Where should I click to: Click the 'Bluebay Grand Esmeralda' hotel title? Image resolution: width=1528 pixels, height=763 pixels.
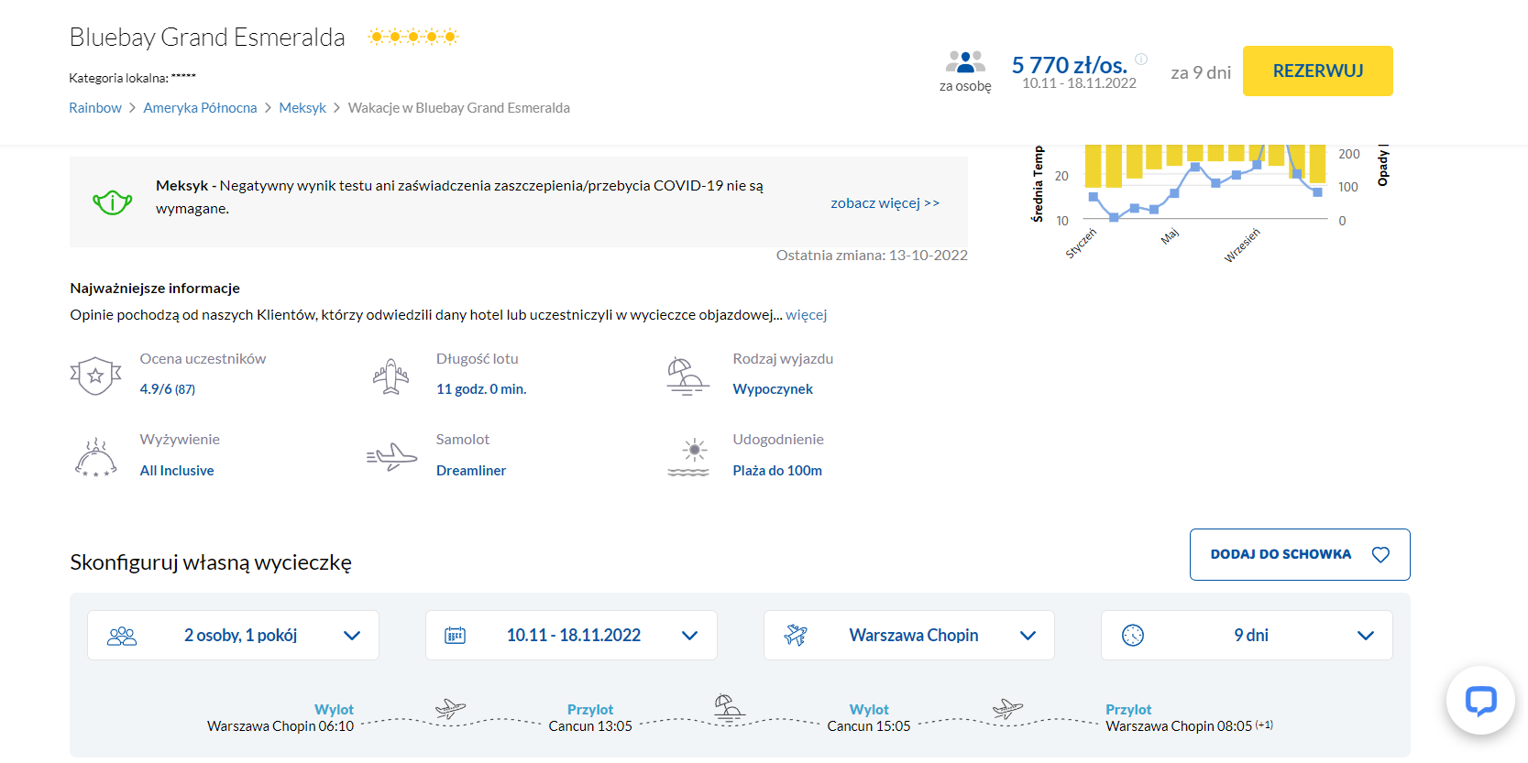click(x=207, y=37)
